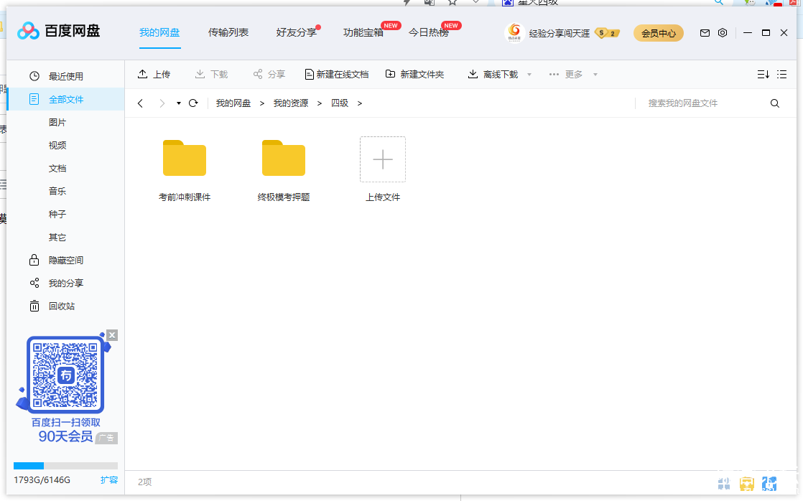Click the Member Center (会员中心) button
The height and width of the screenshot is (501, 803).
tap(658, 33)
